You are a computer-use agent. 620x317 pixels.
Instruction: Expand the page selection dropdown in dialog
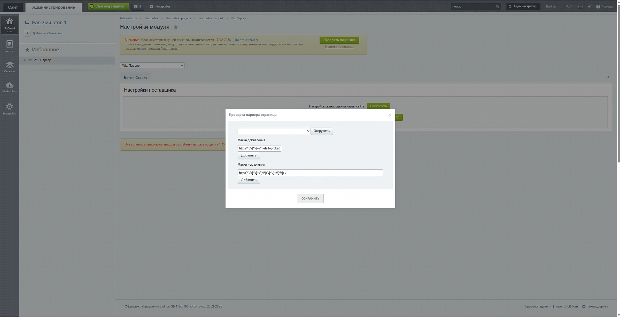tap(274, 131)
